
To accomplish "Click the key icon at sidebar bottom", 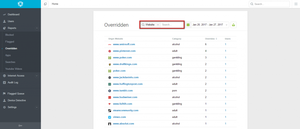I will tap(20, 125).
